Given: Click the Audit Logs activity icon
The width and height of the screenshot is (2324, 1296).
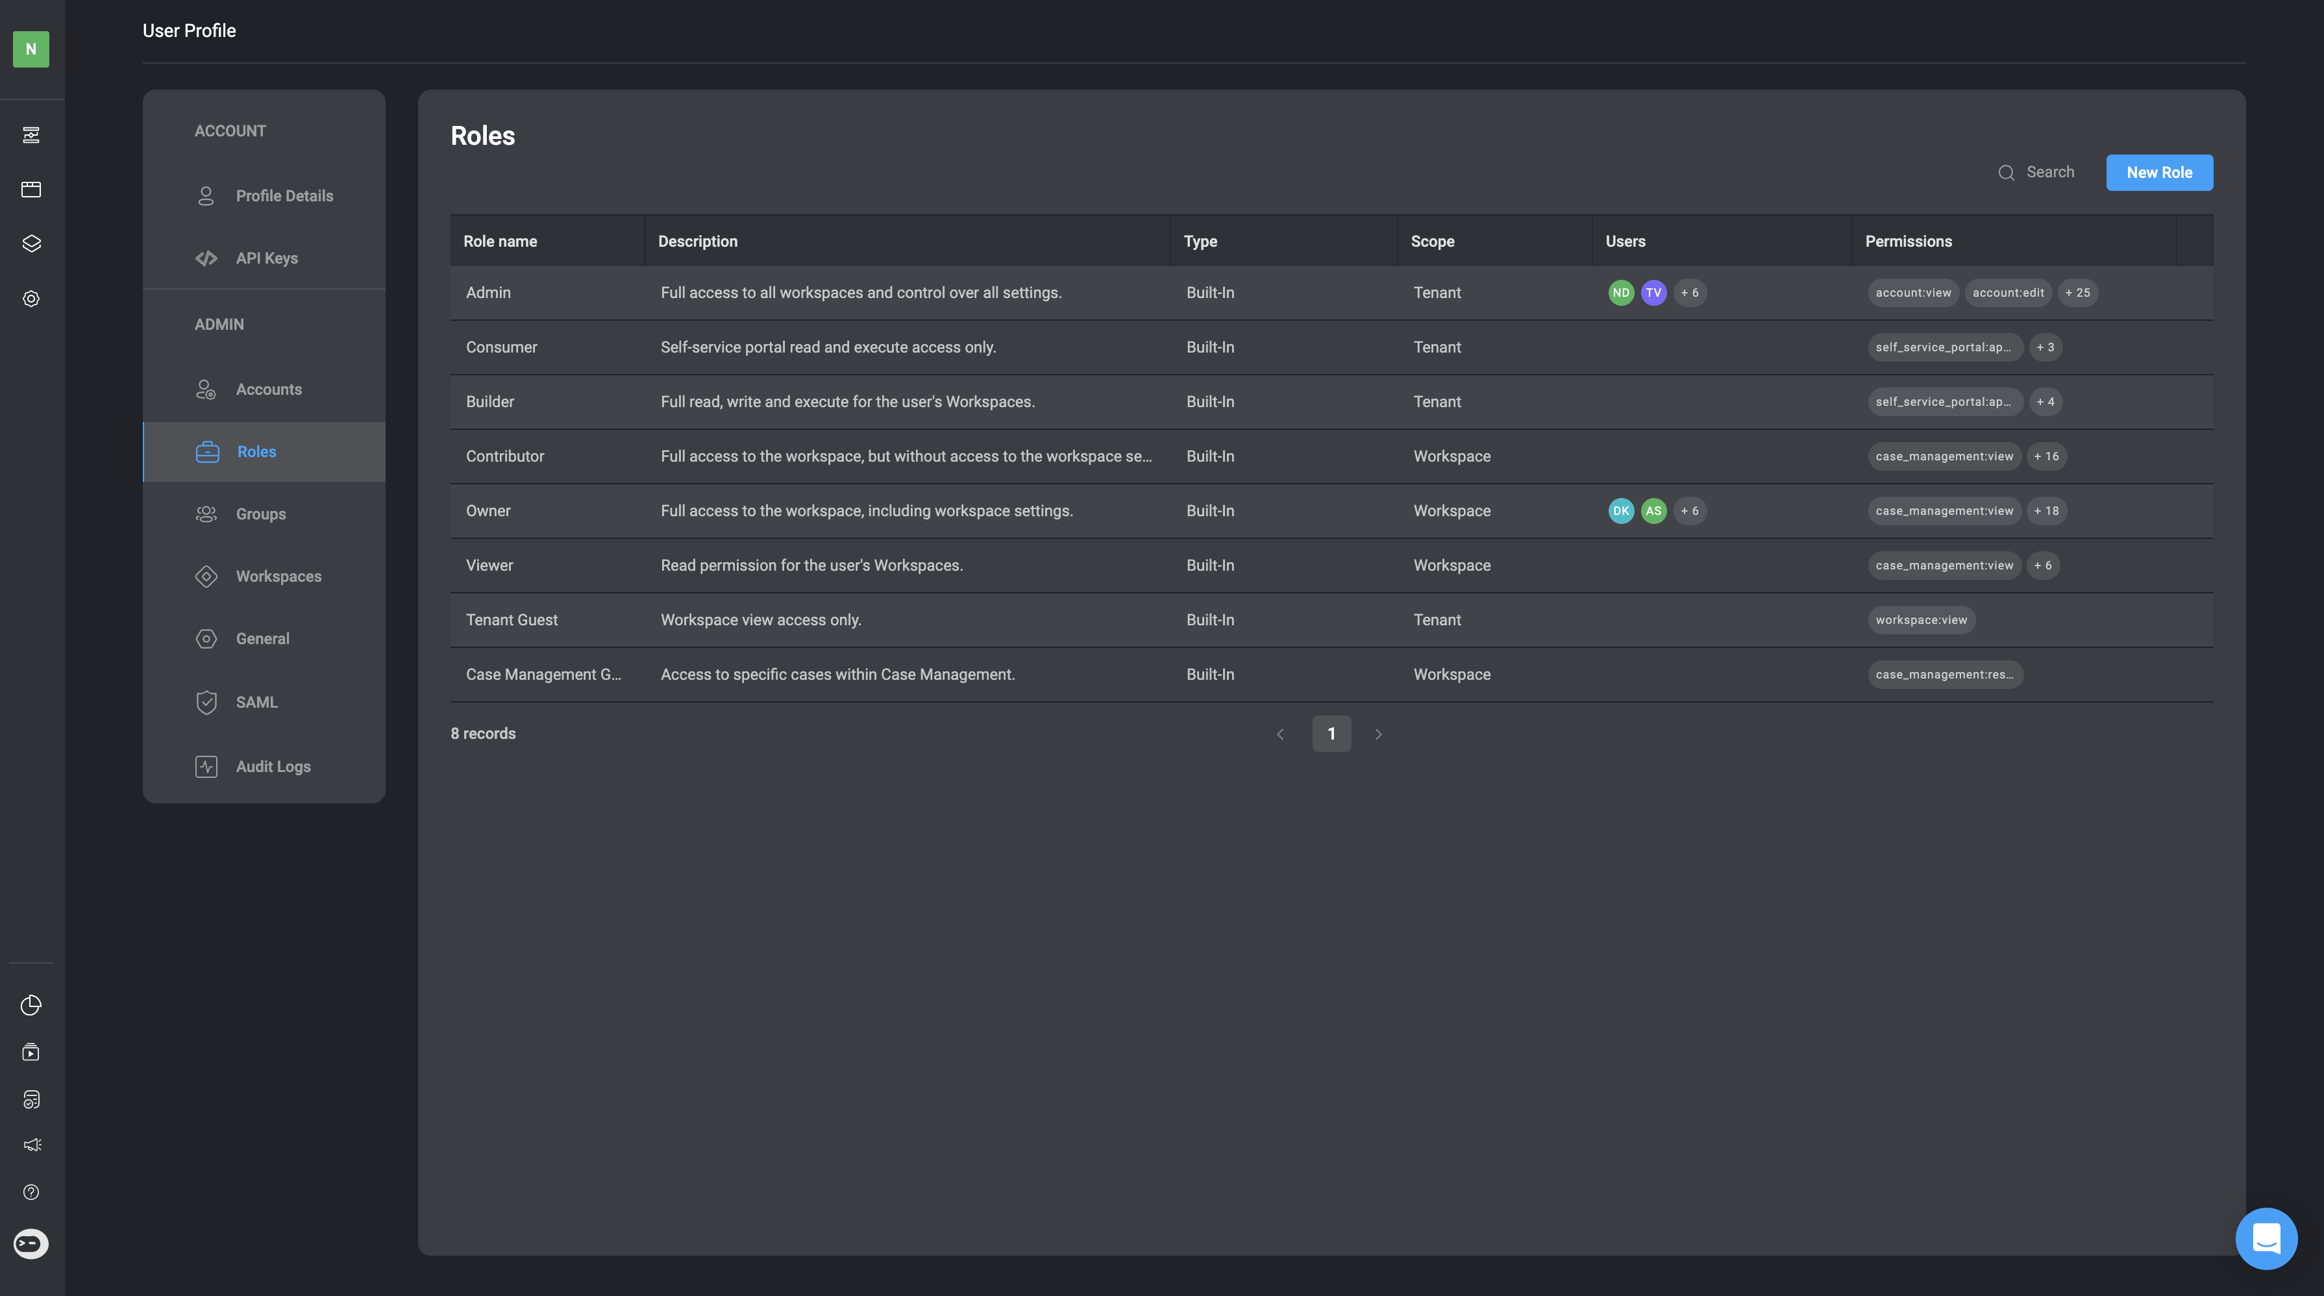Looking at the screenshot, I should point(206,766).
